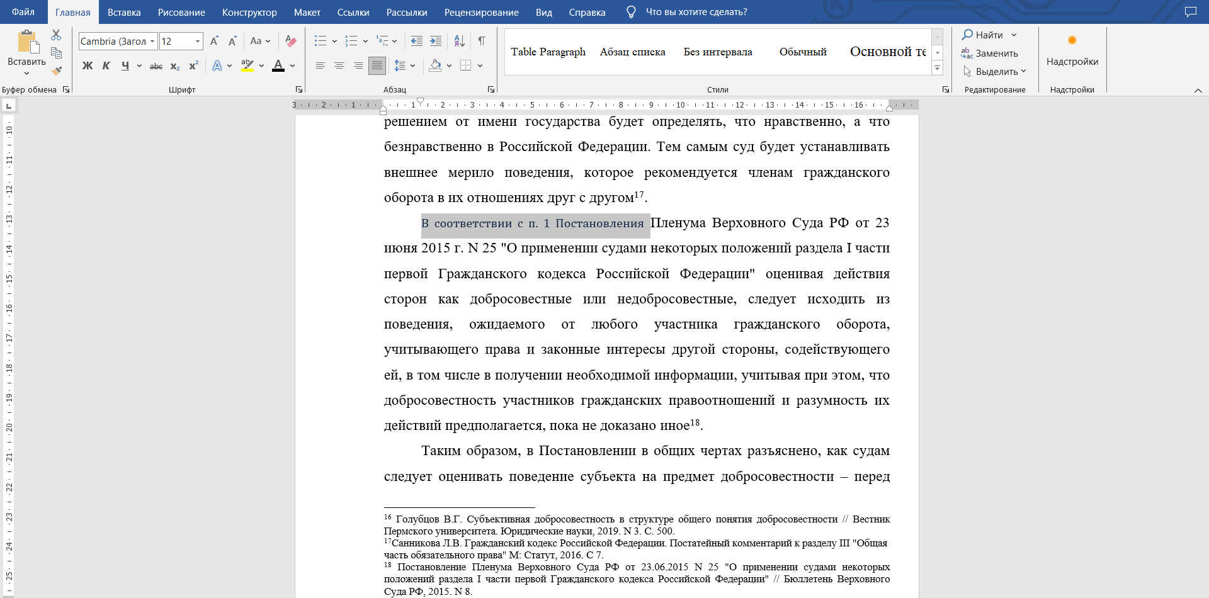Open Styles pane launcher

(945, 89)
